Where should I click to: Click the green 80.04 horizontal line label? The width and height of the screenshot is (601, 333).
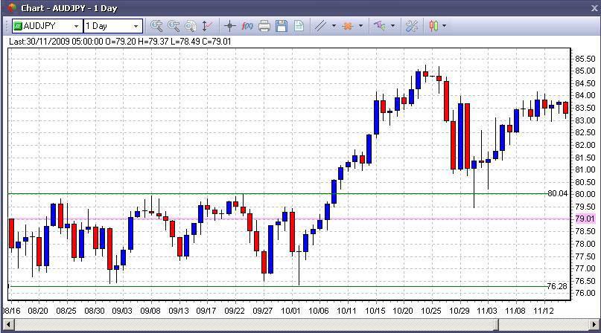click(557, 193)
